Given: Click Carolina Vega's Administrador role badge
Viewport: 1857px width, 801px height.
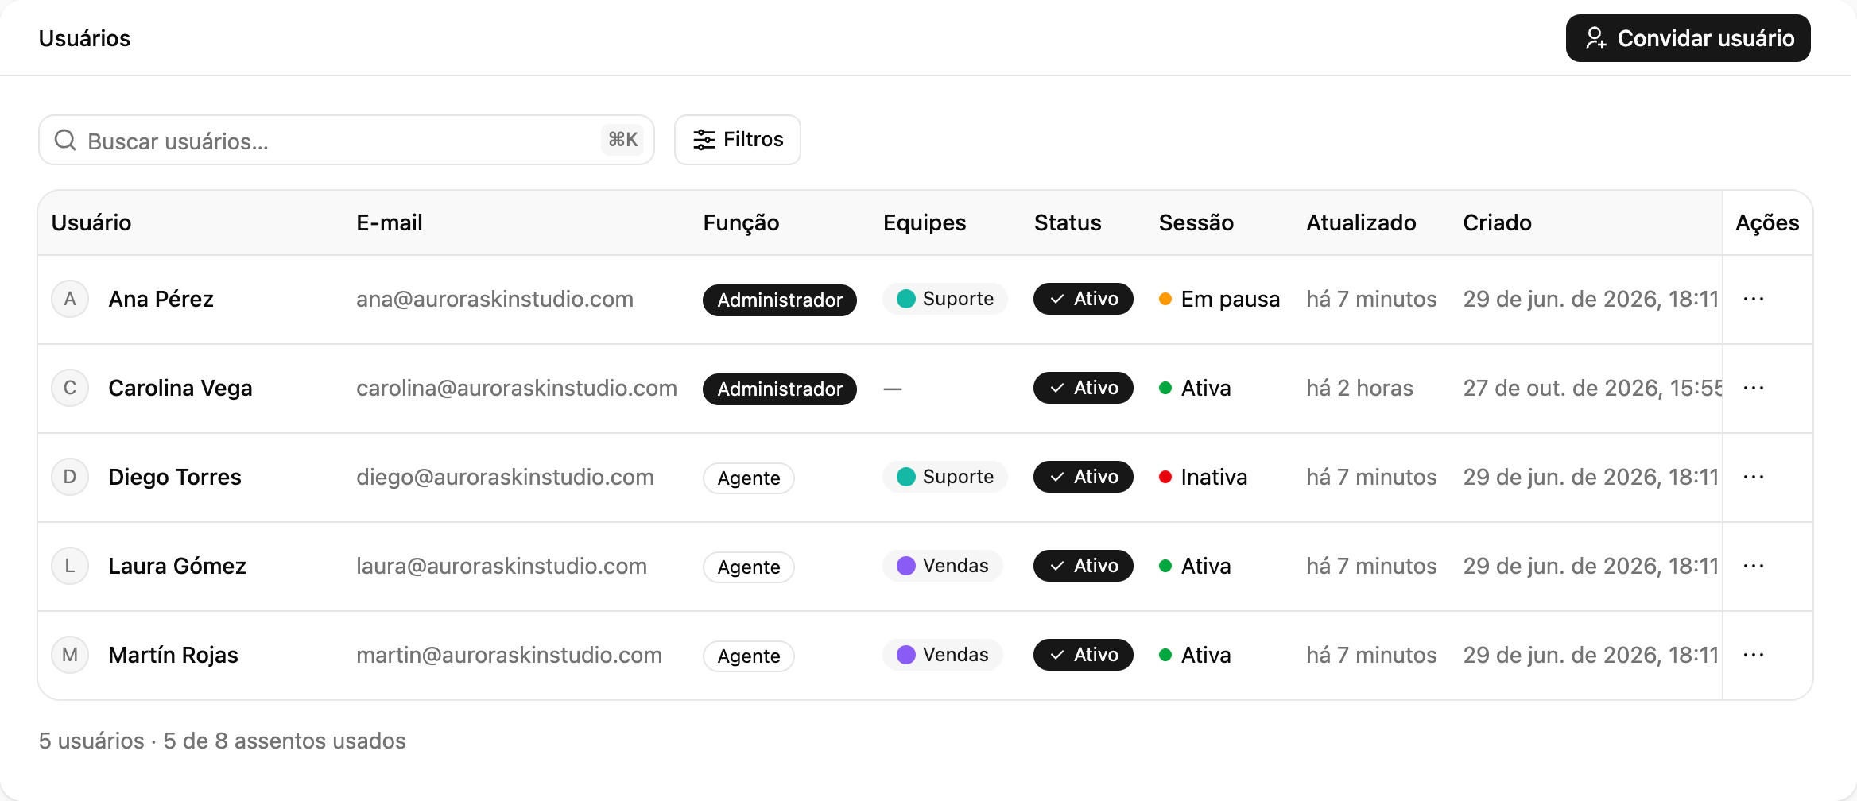Looking at the screenshot, I should (780, 389).
